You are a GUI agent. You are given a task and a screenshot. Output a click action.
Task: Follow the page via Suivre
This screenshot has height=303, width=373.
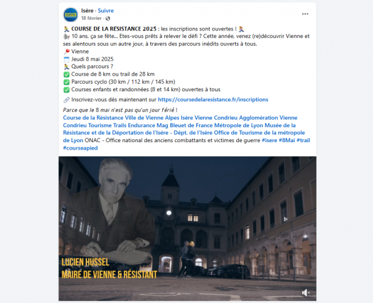click(x=106, y=11)
